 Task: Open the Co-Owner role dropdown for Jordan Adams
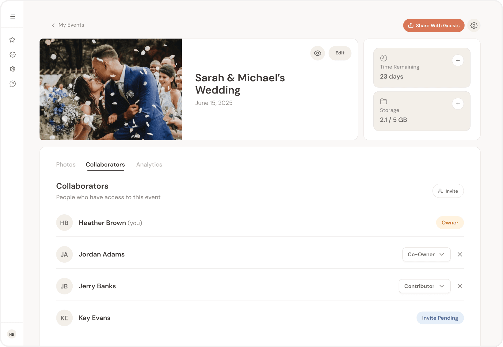426,254
